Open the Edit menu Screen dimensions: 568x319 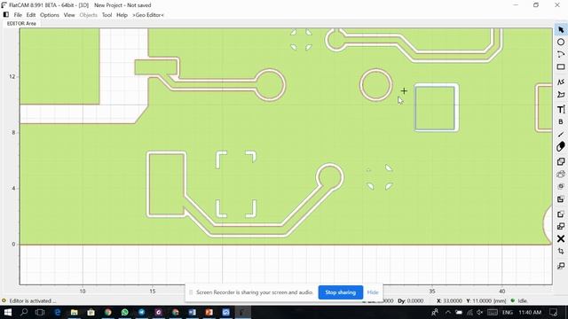point(31,15)
